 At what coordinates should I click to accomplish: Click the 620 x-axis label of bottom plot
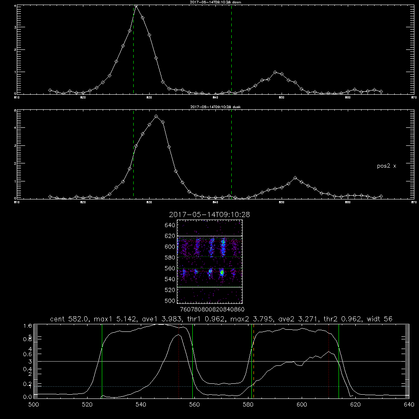click(x=355, y=405)
